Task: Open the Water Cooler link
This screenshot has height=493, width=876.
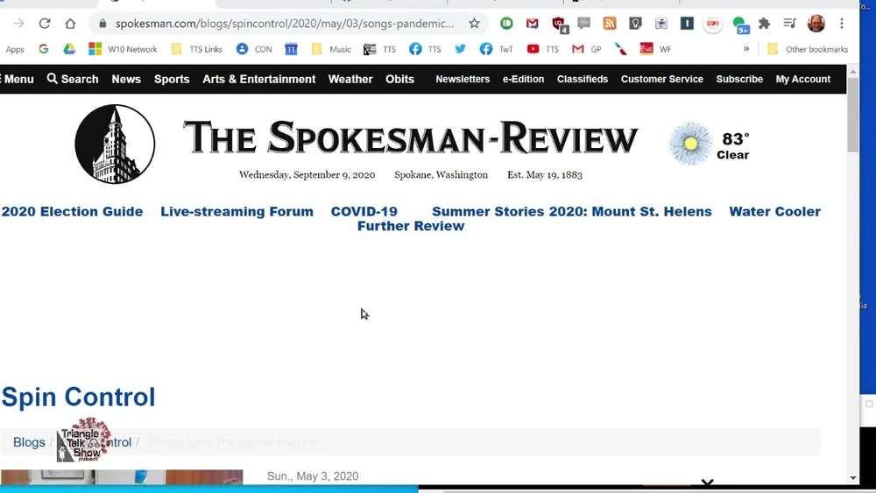Action: click(775, 212)
